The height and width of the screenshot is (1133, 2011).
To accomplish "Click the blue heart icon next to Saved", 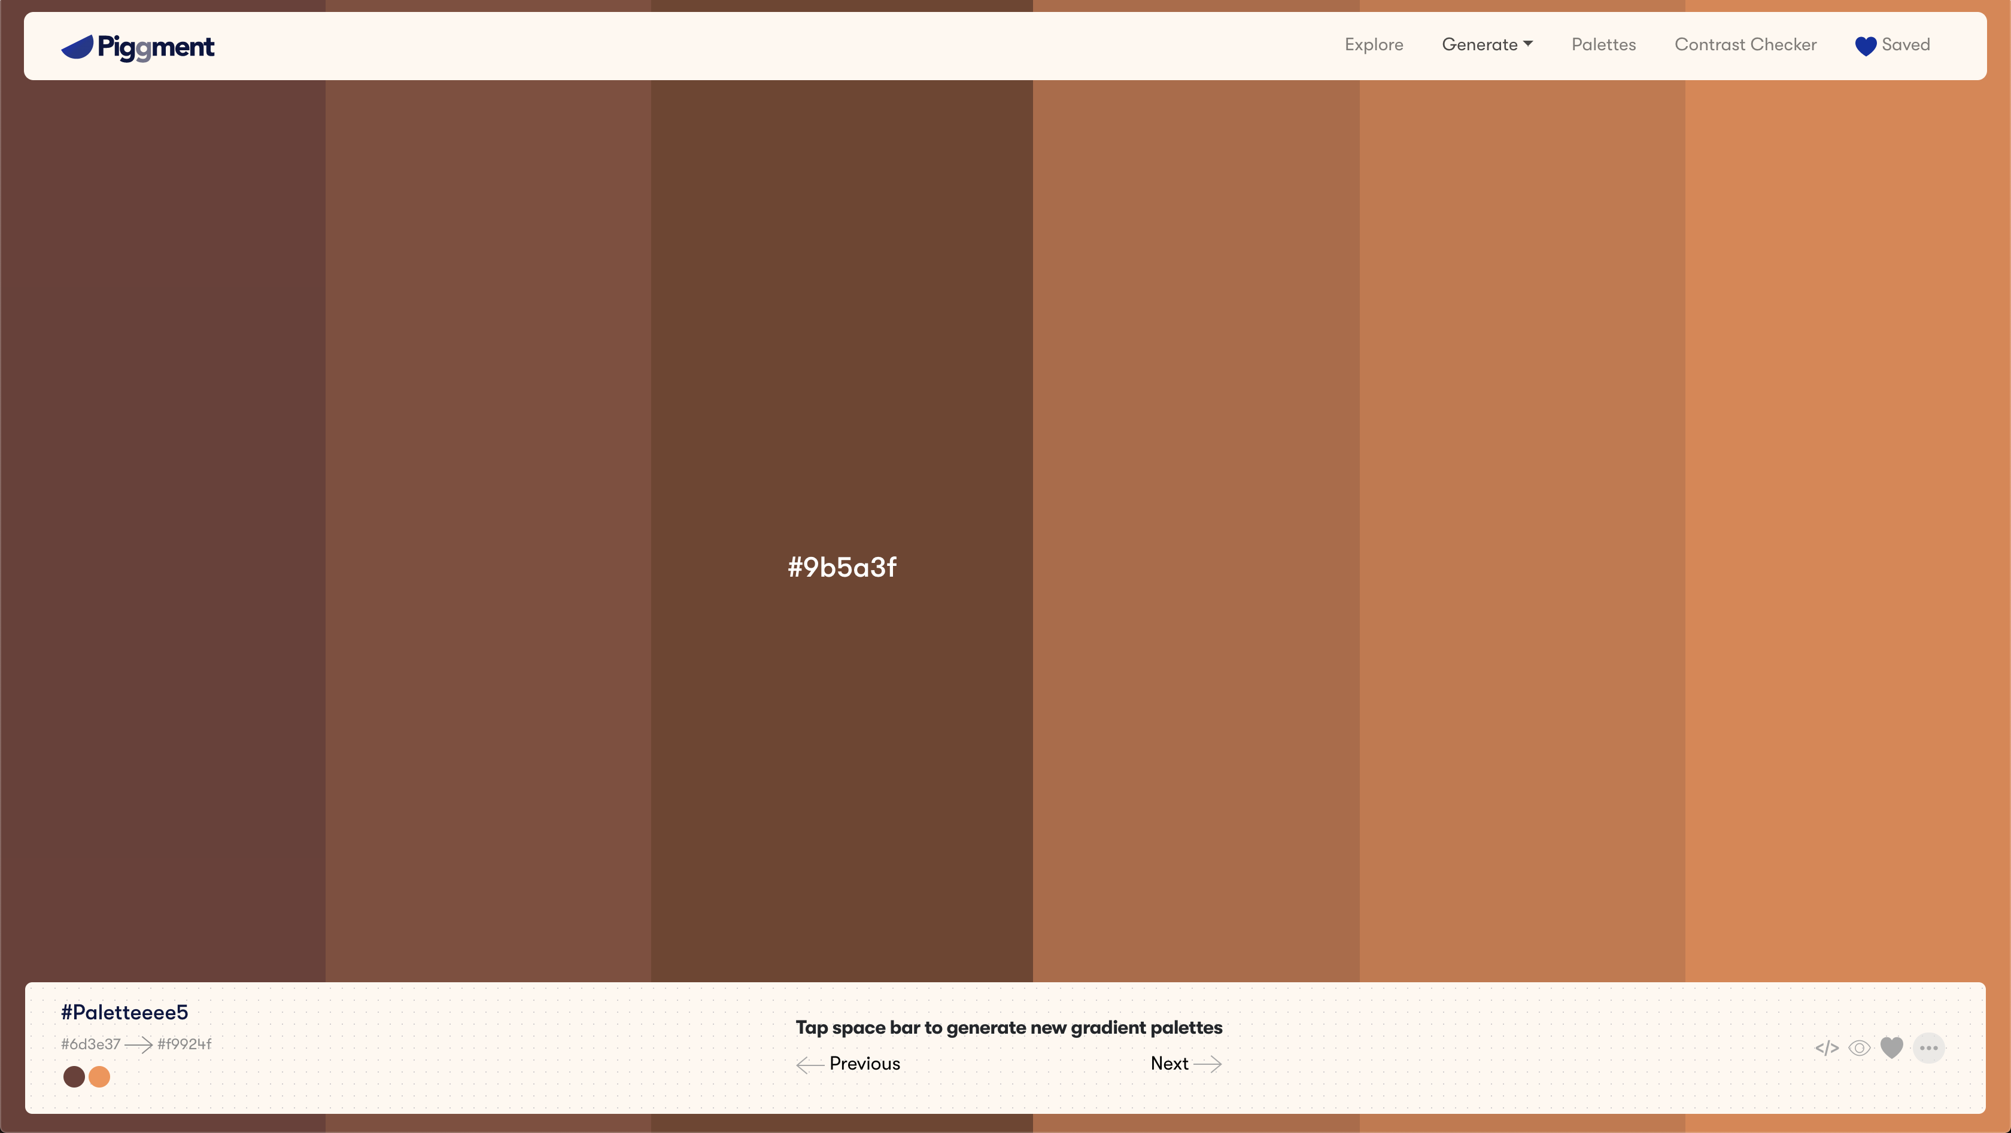I will tap(1866, 45).
